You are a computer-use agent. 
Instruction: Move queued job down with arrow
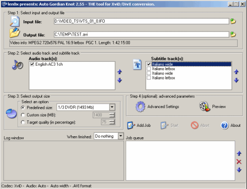[x=239, y=170]
